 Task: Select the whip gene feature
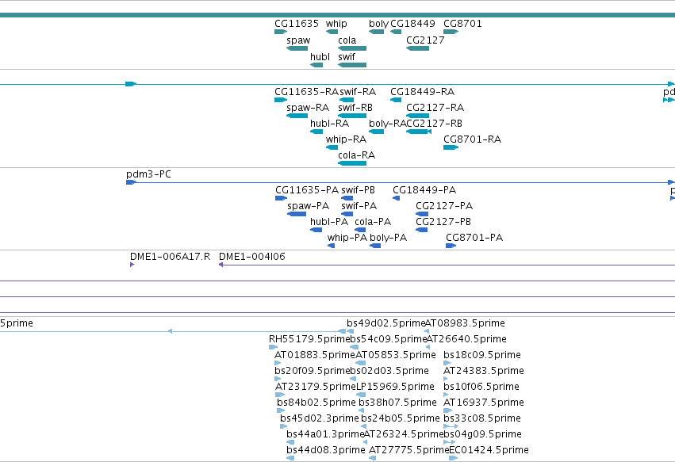coord(332,32)
